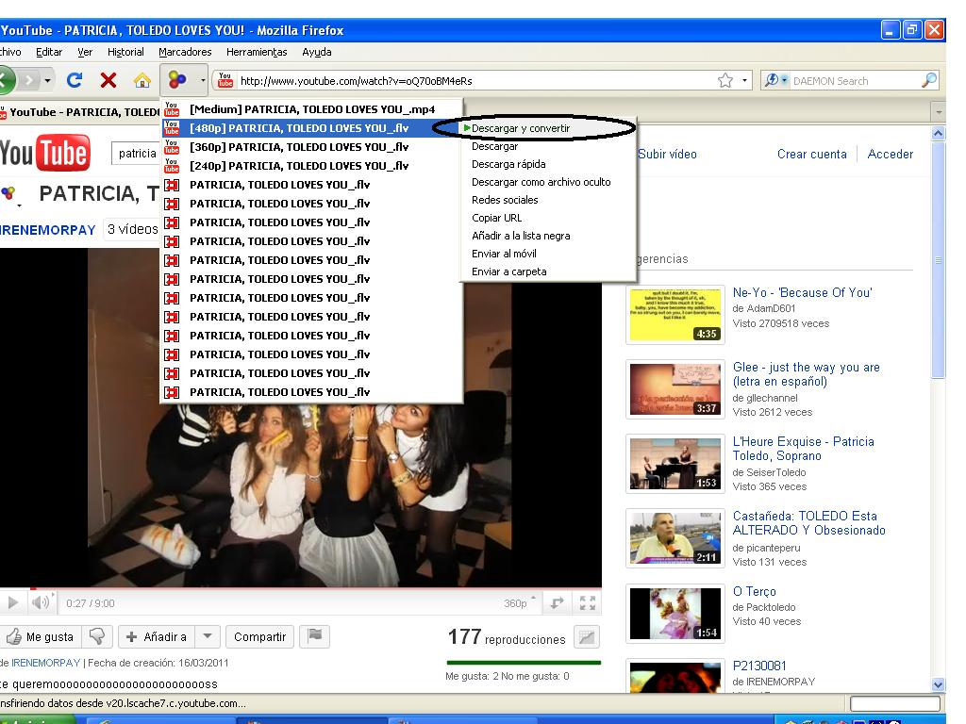
Task: Click the 3 vídeos button
Action: [x=132, y=229]
